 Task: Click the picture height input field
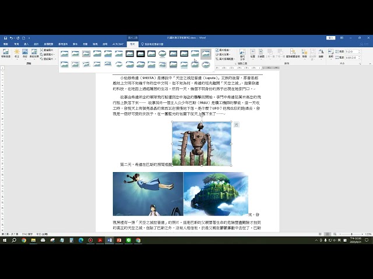point(351,52)
